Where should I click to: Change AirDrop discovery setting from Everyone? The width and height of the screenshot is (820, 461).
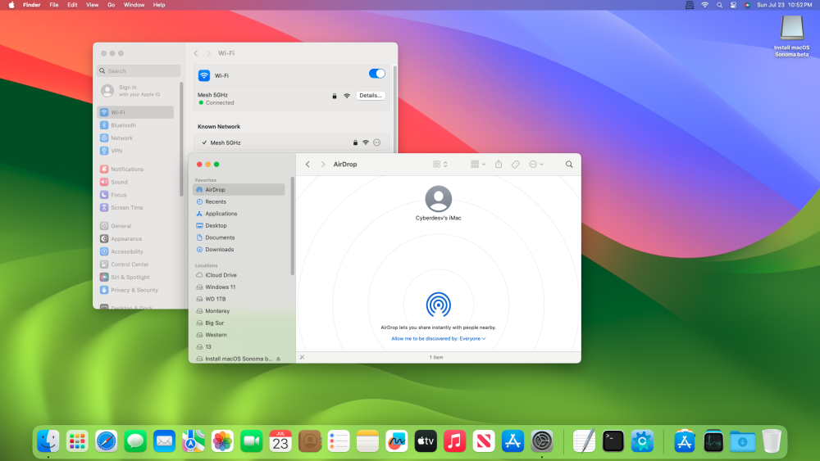coord(438,339)
